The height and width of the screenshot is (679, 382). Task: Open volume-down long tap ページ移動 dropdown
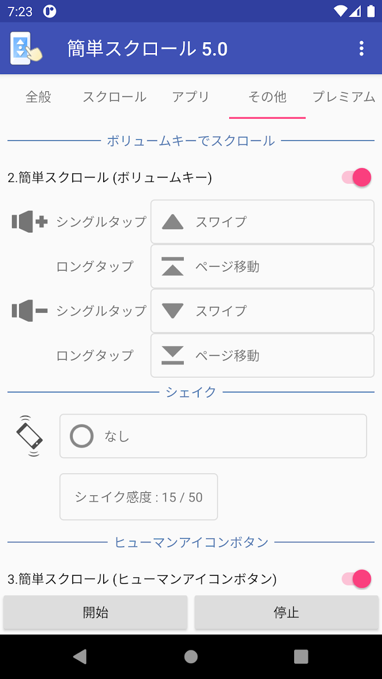point(262,356)
